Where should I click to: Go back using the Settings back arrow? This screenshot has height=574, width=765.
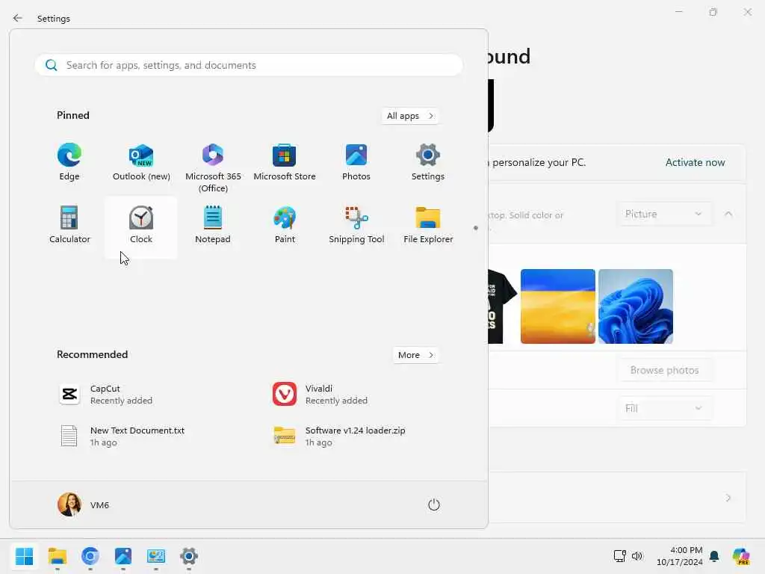click(18, 18)
